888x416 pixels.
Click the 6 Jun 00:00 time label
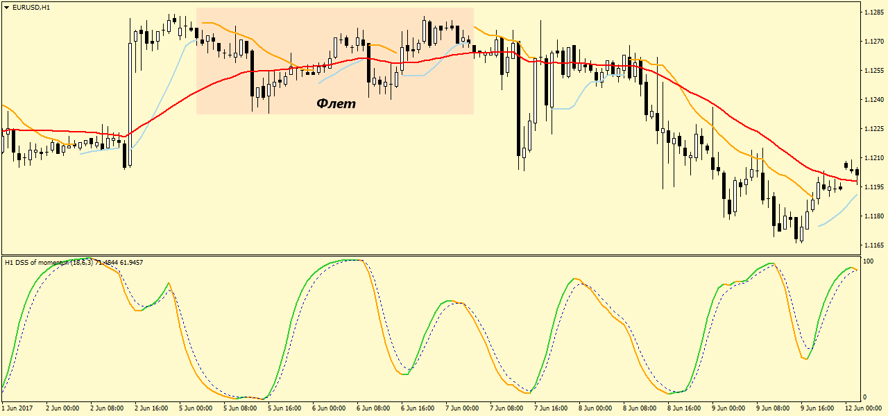coord(328,408)
